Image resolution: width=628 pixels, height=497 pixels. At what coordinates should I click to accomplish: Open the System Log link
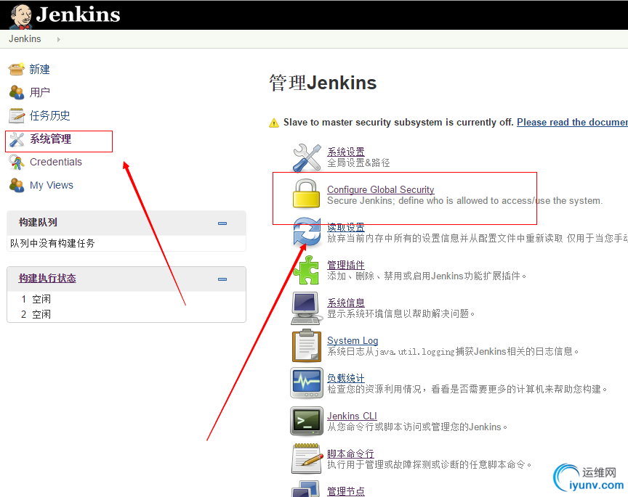tap(353, 341)
